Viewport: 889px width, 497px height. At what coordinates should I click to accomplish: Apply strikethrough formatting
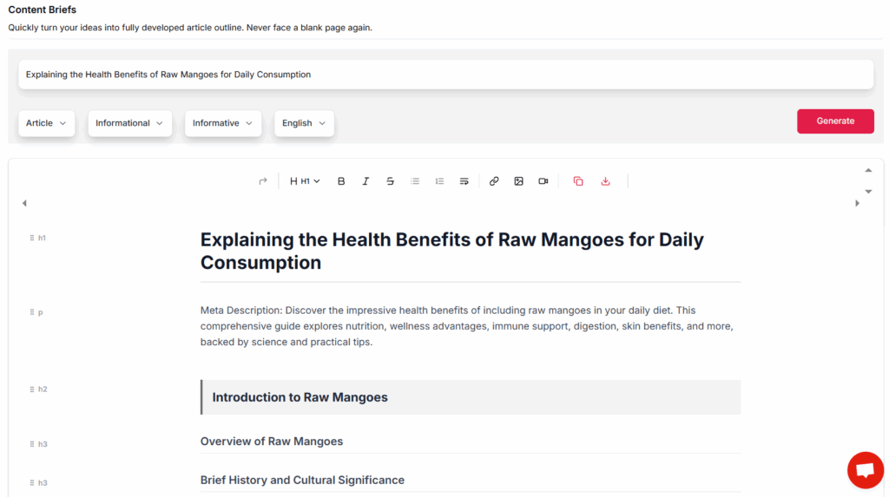point(390,181)
